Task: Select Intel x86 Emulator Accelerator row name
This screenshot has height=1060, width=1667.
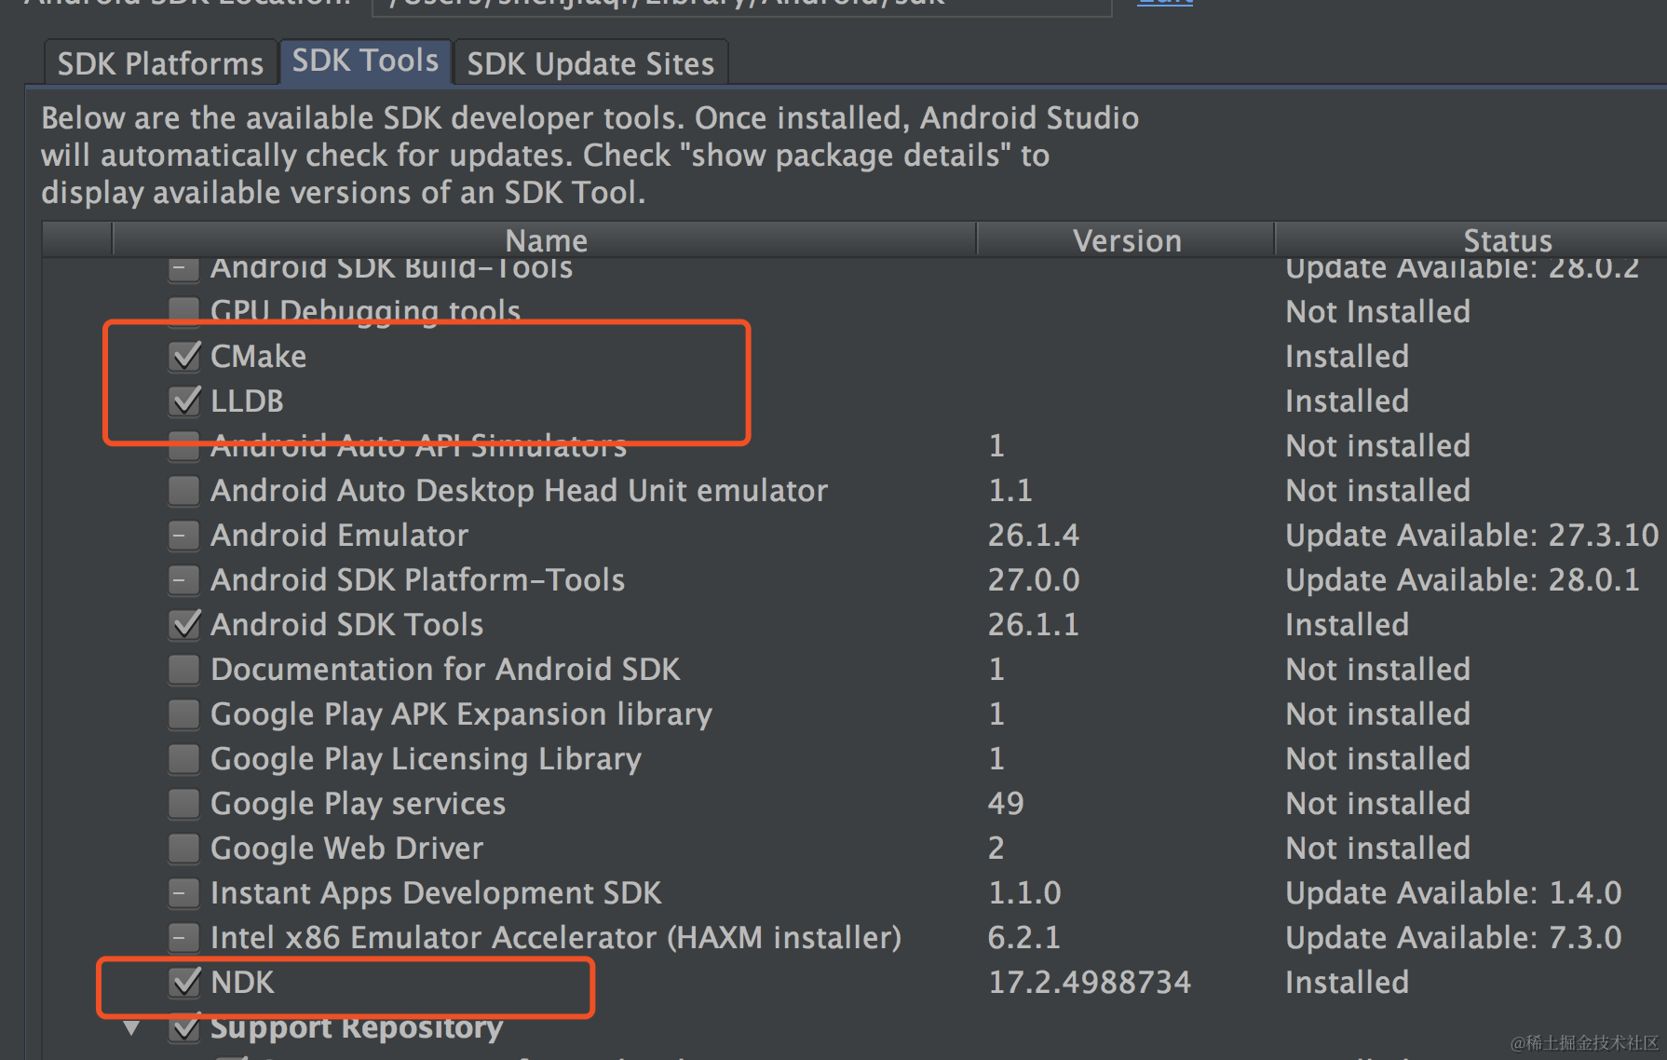Action: 555,937
